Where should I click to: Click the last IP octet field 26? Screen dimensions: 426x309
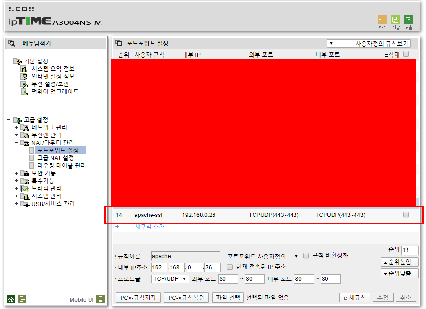(213, 268)
